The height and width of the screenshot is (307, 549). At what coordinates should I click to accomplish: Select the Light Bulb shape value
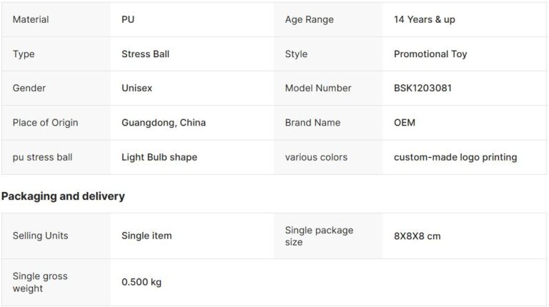pos(159,157)
